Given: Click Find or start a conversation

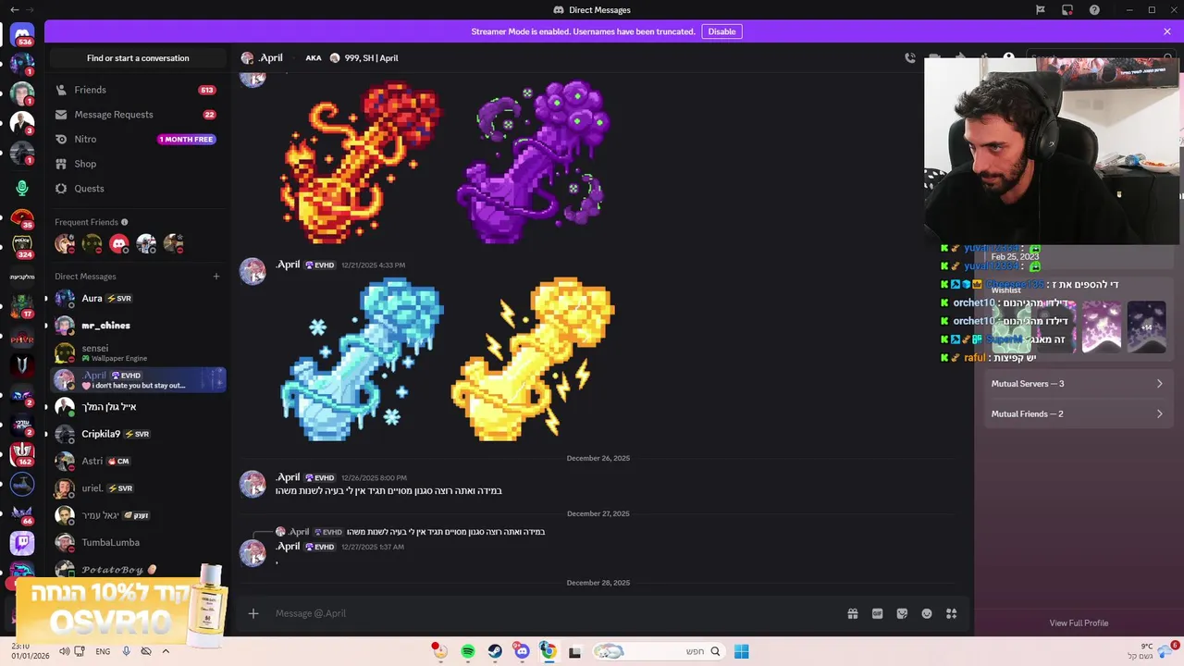Looking at the screenshot, I should click(138, 58).
